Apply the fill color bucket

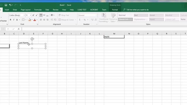coord(30,20)
